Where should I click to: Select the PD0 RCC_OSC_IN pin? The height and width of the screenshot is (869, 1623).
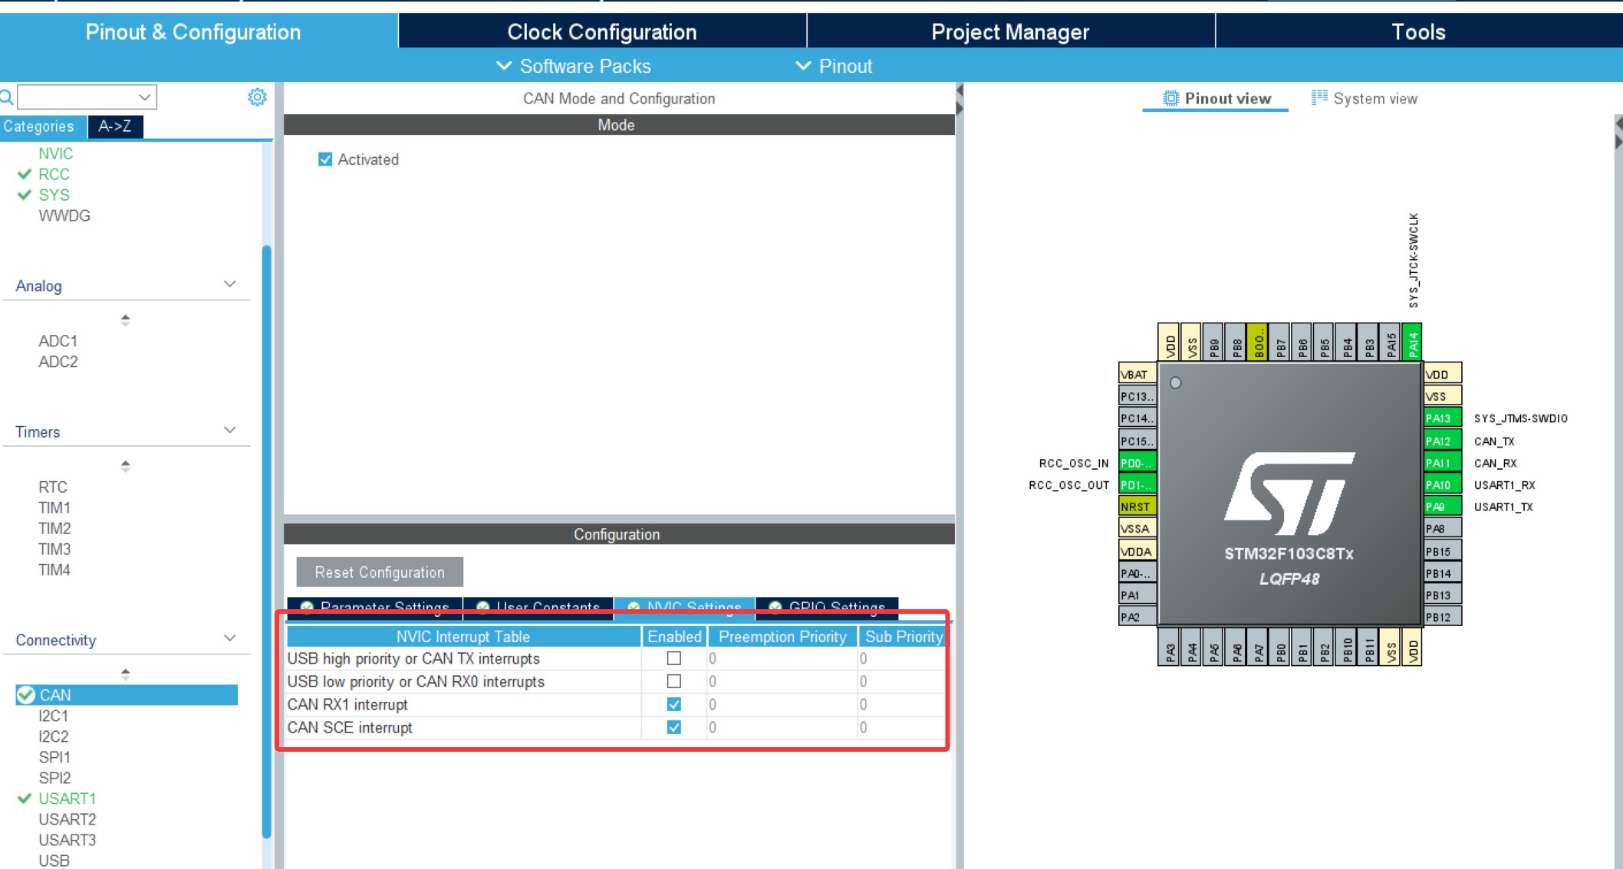coord(1137,463)
